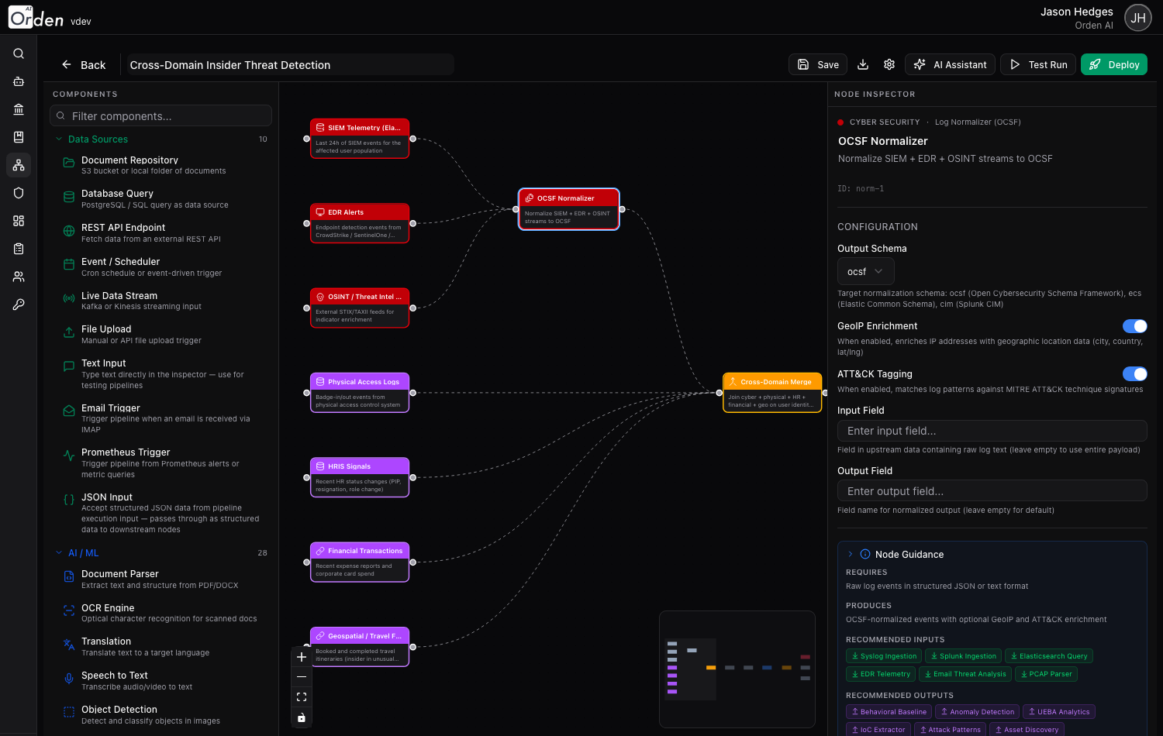The height and width of the screenshot is (736, 1163).
Task: Open the robot agents icon in sidebar
Action: click(x=19, y=81)
